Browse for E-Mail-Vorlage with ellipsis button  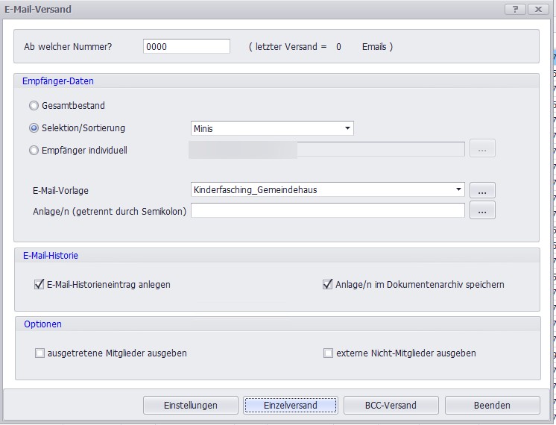(x=482, y=190)
